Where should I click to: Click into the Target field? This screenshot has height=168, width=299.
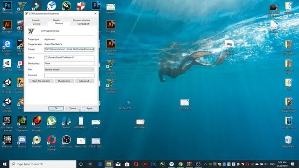pos(69,49)
